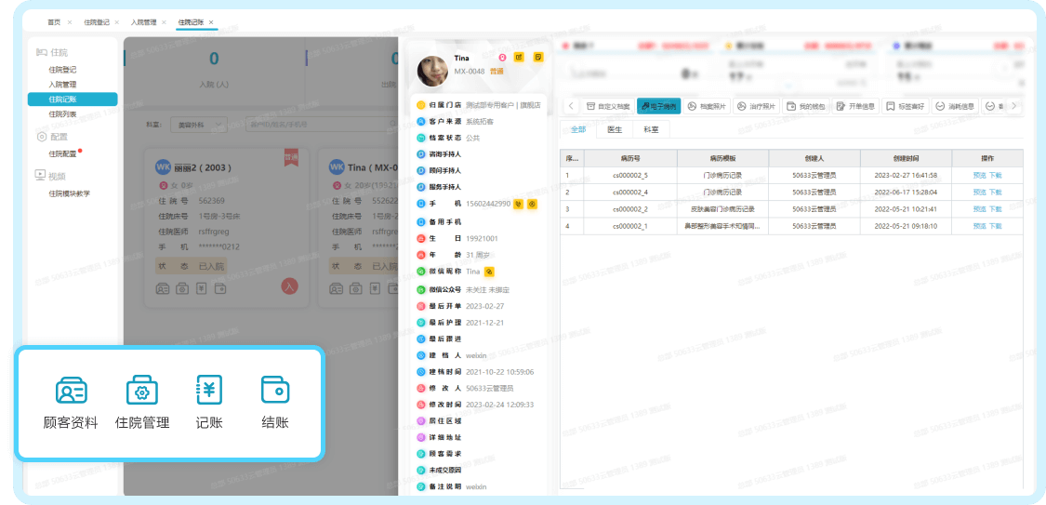Switch to the 首页 top tab
The height and width of the screenshot is (505, 1046).
pos(54,22)
